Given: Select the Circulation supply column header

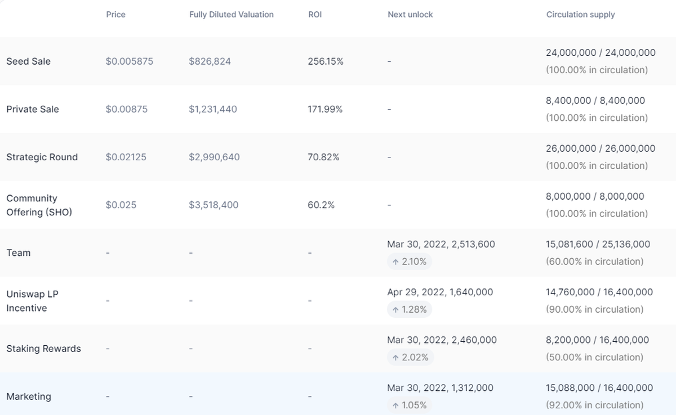Looking at the screenshot, I should (x=580, y=15).
